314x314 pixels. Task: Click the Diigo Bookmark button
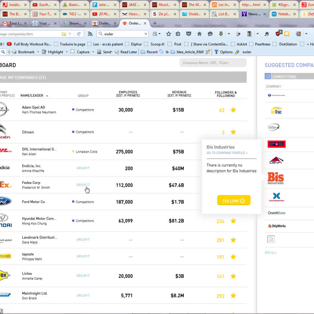click(x=23, y=52)
